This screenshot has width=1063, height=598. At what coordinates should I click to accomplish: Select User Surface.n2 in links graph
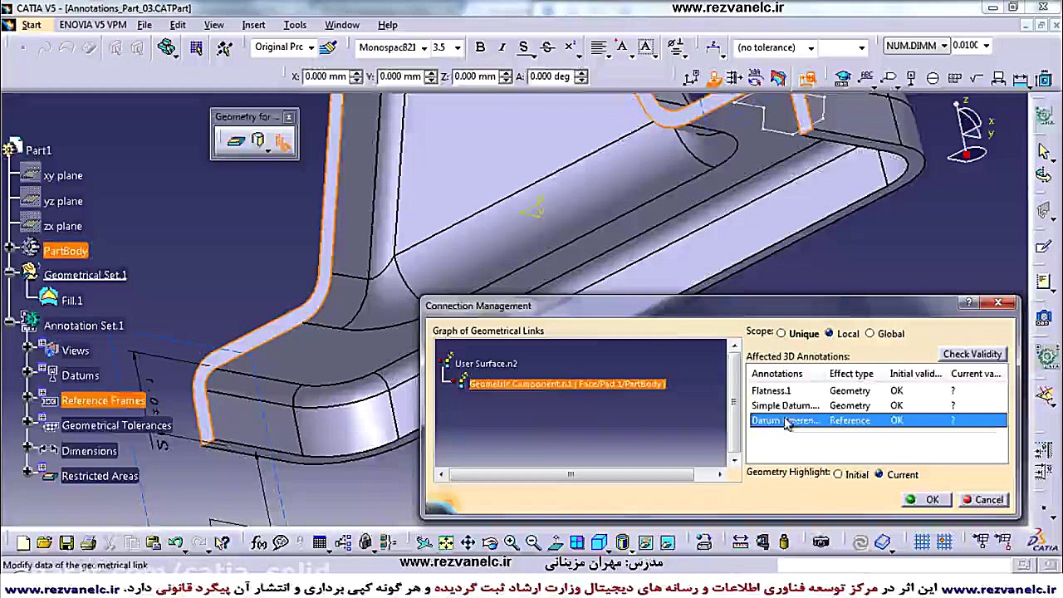coord(486,363)
